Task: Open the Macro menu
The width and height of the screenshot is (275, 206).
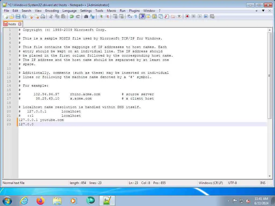Action: pyautogui.click(x=111, y=11)
